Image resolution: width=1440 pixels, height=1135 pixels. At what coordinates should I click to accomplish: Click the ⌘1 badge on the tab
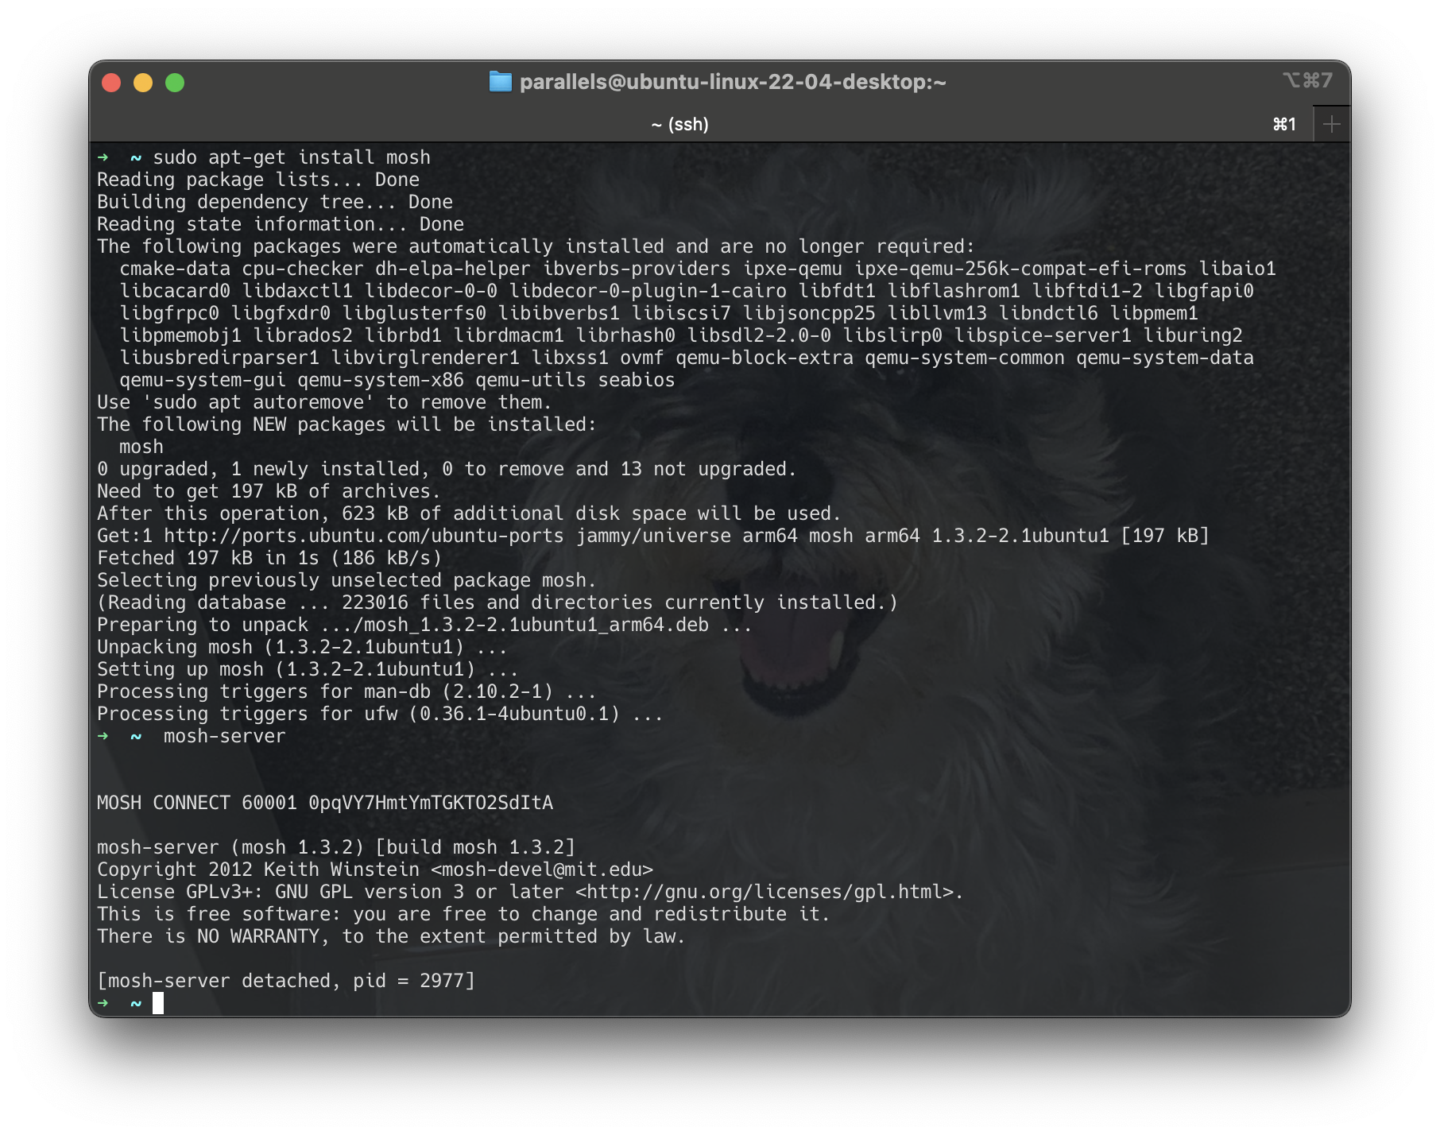[x=1283, y=123]
